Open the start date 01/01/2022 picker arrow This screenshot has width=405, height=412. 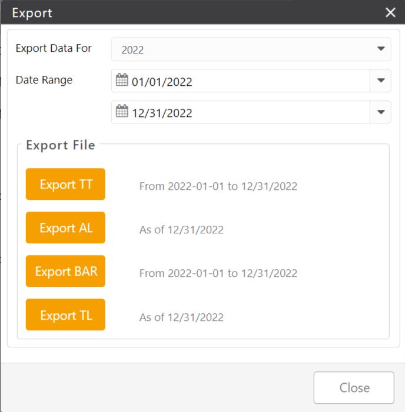pos(380,81)
